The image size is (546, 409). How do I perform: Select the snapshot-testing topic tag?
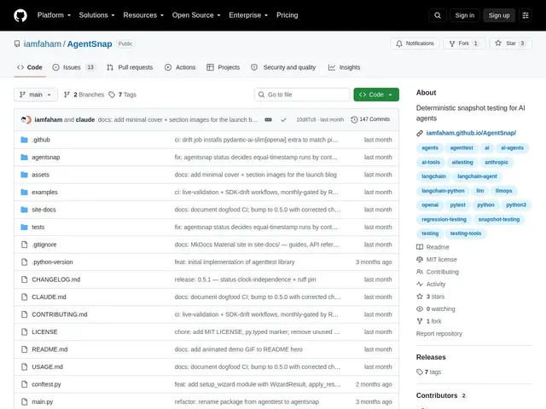coord(498,220)
